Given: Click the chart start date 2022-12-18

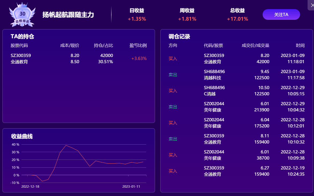Looking at the screenshot, I should tap(30, 187).
